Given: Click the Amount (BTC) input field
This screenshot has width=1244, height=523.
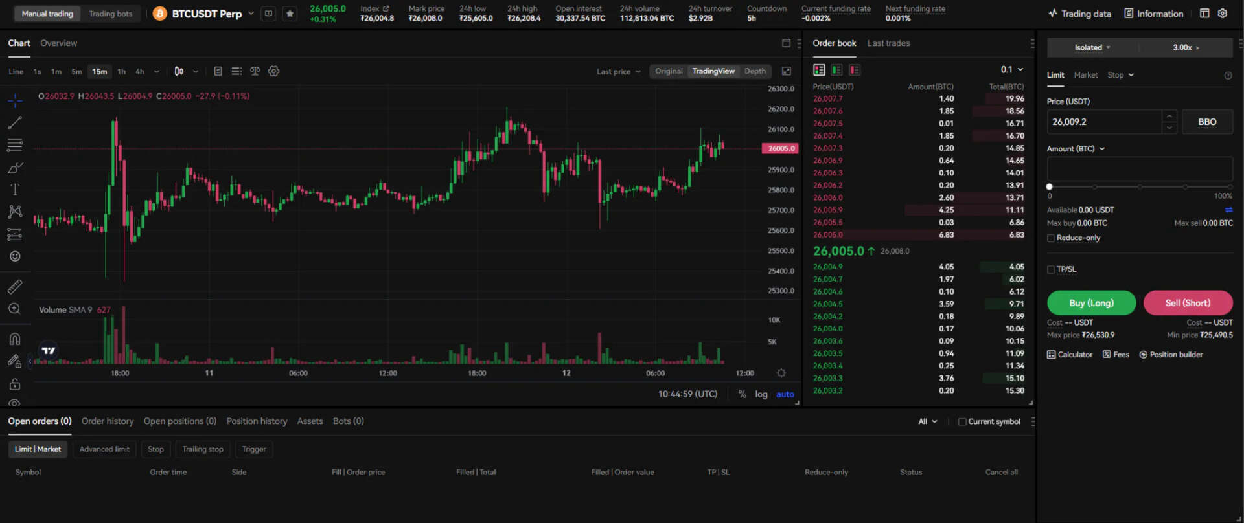Looking at the screenshot, I should [x=1140, y=168].
